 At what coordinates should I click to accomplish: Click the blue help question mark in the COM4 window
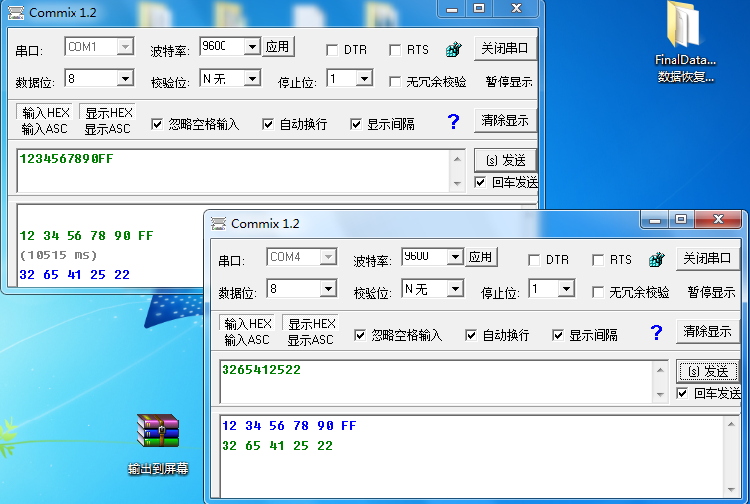[657, 333]
